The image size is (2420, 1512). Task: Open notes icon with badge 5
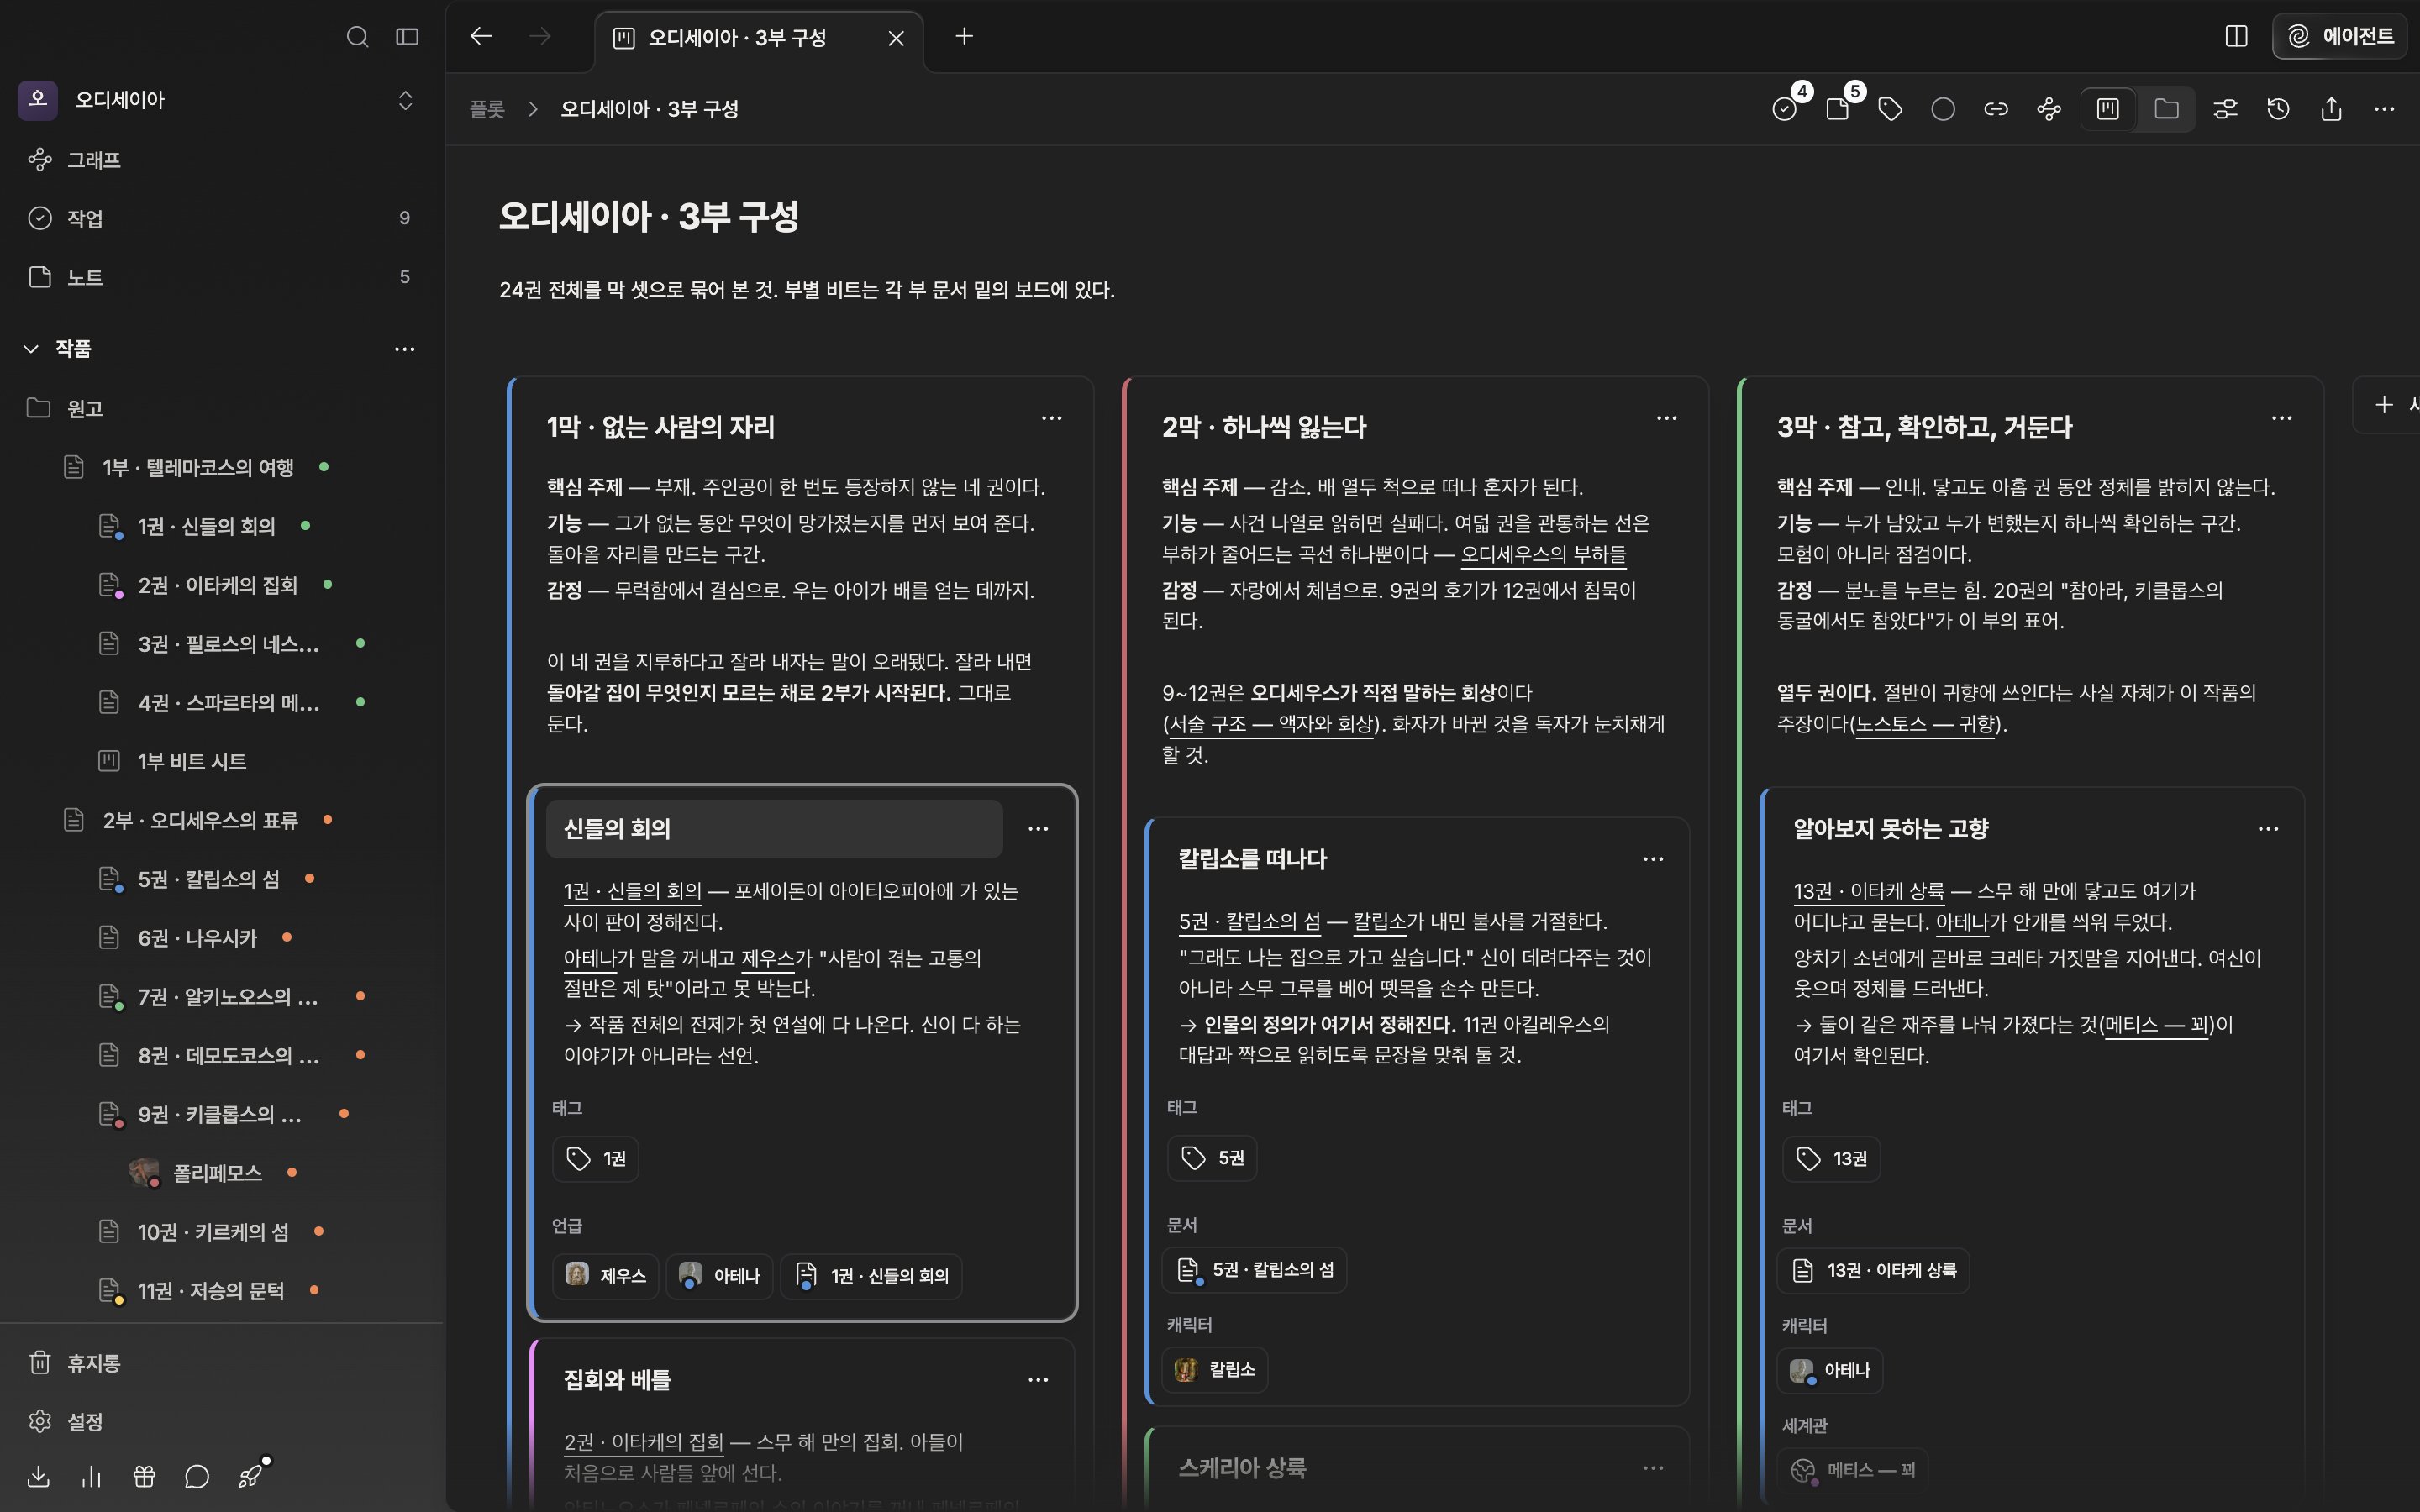(1838, 109)
